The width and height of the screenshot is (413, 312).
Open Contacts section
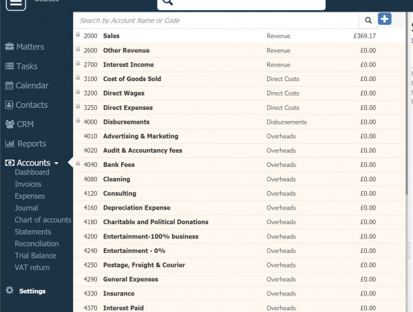click(32, 105)
